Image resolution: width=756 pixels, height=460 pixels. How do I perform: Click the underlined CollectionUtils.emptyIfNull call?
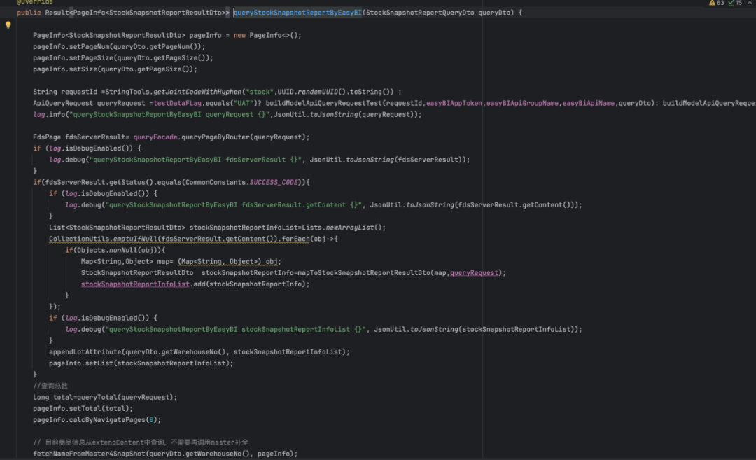tap(103, 239)
